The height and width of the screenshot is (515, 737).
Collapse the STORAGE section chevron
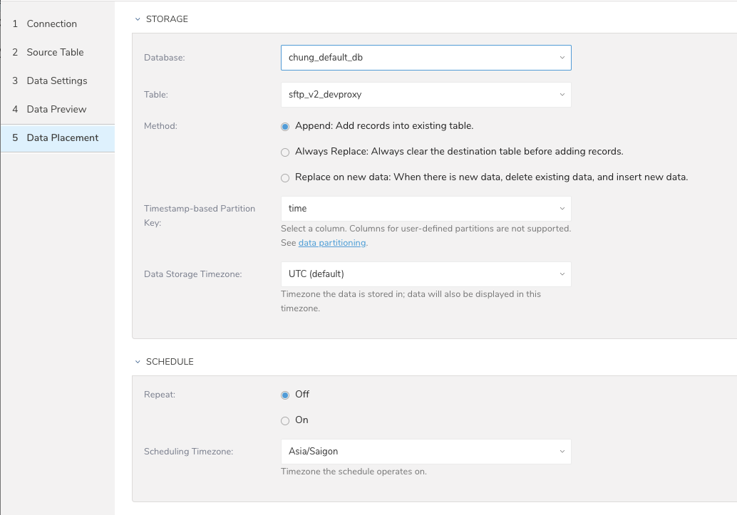[138, 19]
